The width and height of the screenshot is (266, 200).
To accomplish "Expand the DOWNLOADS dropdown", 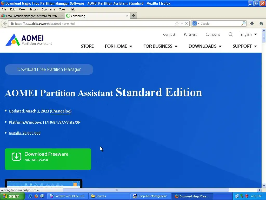I will point(205,46).
